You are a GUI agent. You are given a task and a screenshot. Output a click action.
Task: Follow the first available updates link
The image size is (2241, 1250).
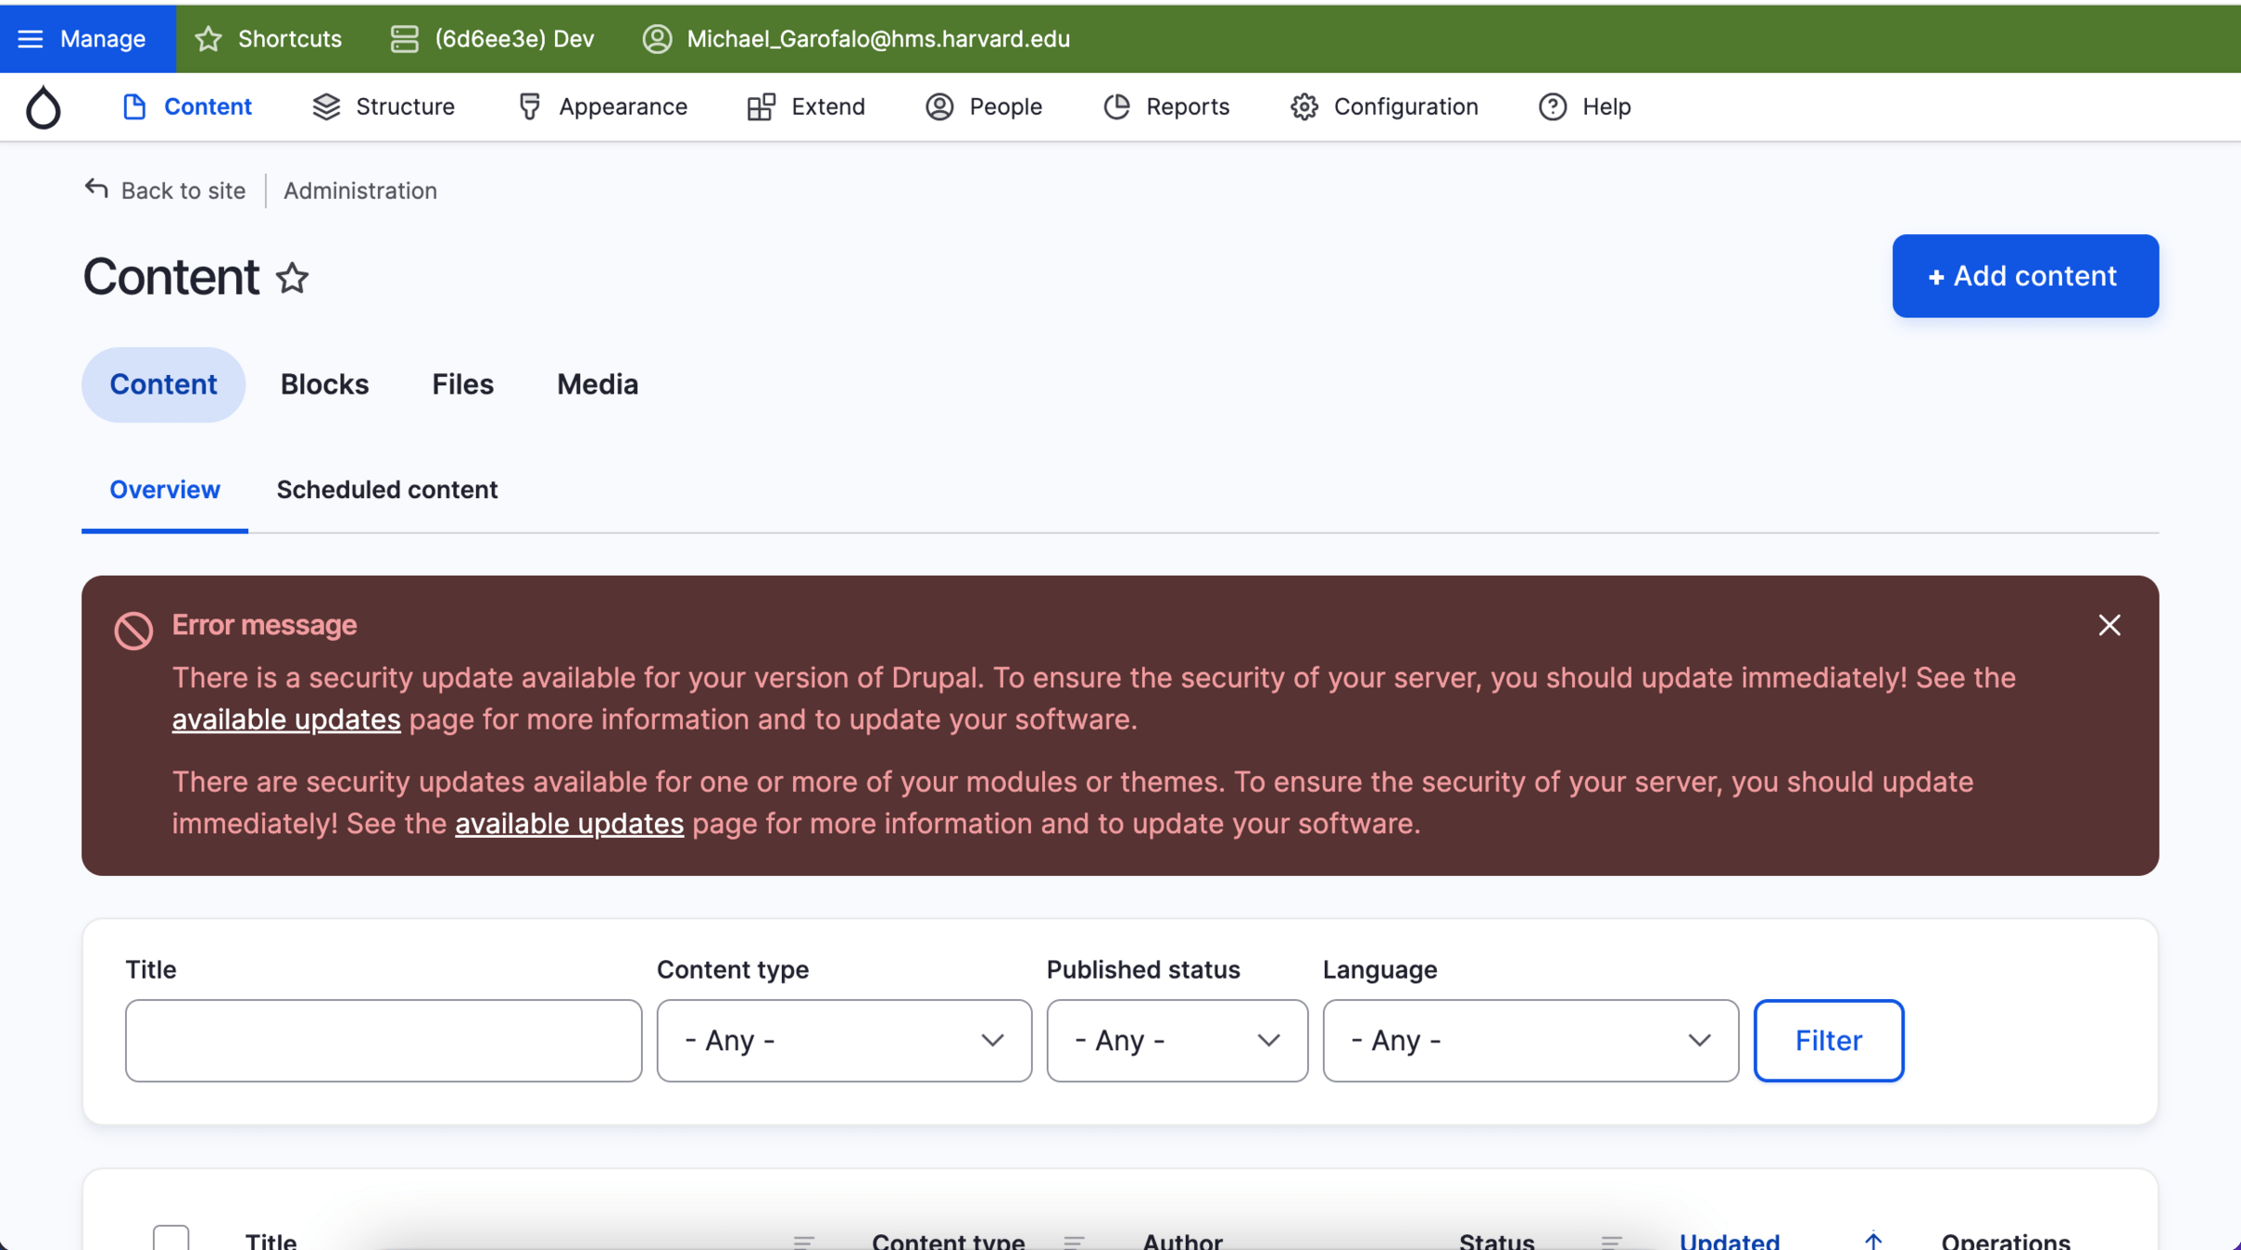(285, 719)
